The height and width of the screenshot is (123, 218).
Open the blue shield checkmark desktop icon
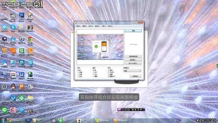[13, 63]
